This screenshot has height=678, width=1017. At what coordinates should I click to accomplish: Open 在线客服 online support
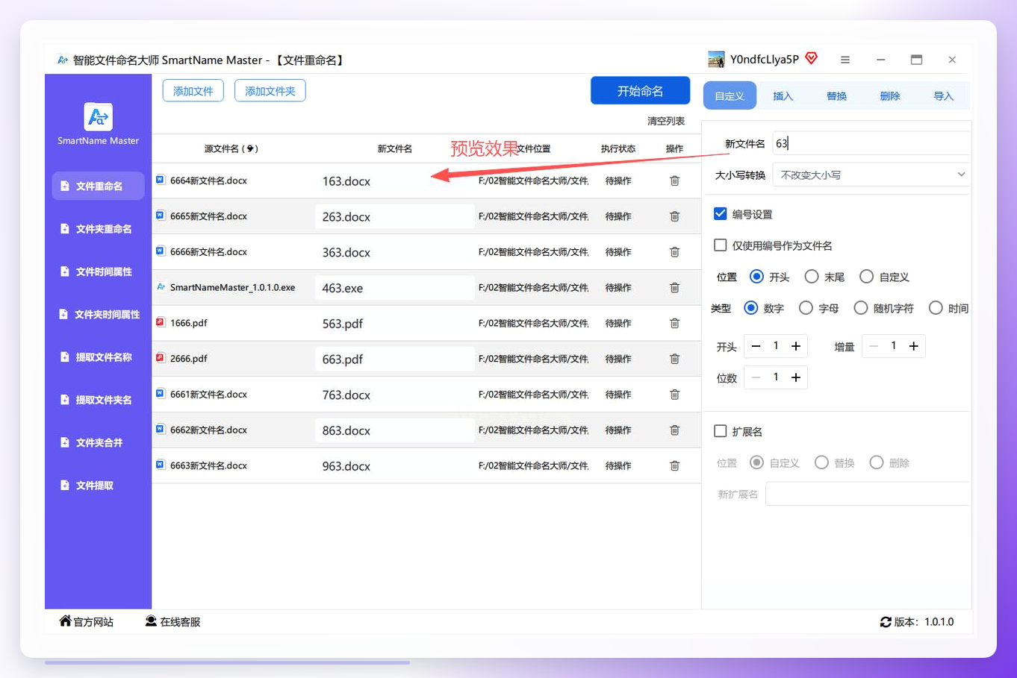click(x=172, y=622)
